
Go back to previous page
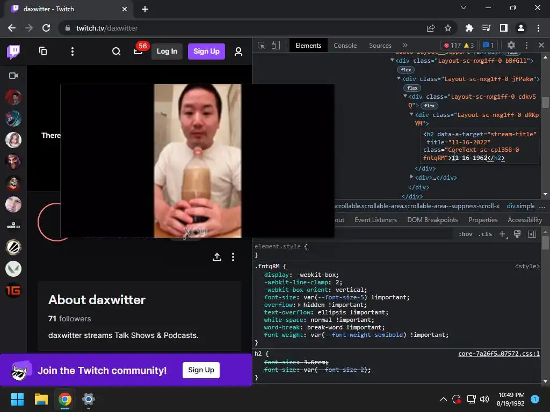(x=12, y=28)
